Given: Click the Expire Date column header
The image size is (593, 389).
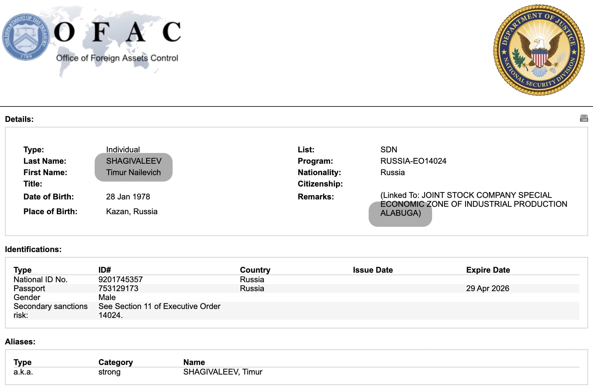Looking at the screenshot, I should (488, 270).
